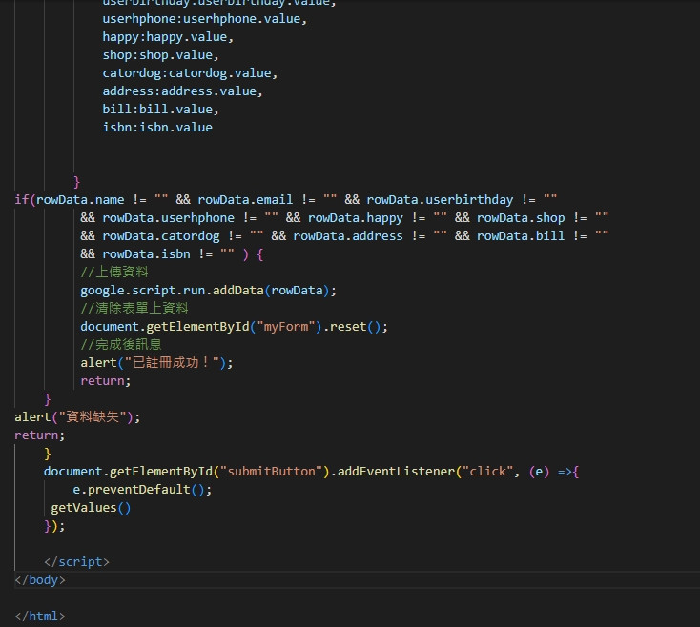The image size is (700, 627).
Task: Click the closing "});" of the listener
Action: [x=54, y=526]
